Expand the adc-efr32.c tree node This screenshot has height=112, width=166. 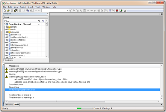tap(7, 35)
